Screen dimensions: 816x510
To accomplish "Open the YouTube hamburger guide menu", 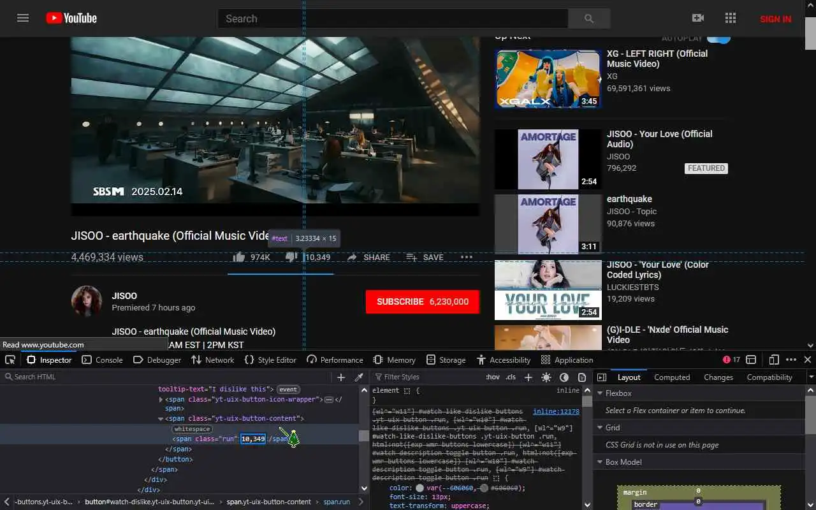I will pyautogui.click(x=23, y=18).
